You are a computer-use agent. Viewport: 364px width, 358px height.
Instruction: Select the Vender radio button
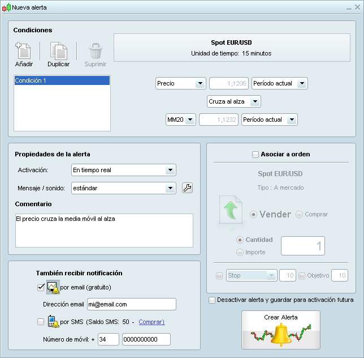[253, 214]
